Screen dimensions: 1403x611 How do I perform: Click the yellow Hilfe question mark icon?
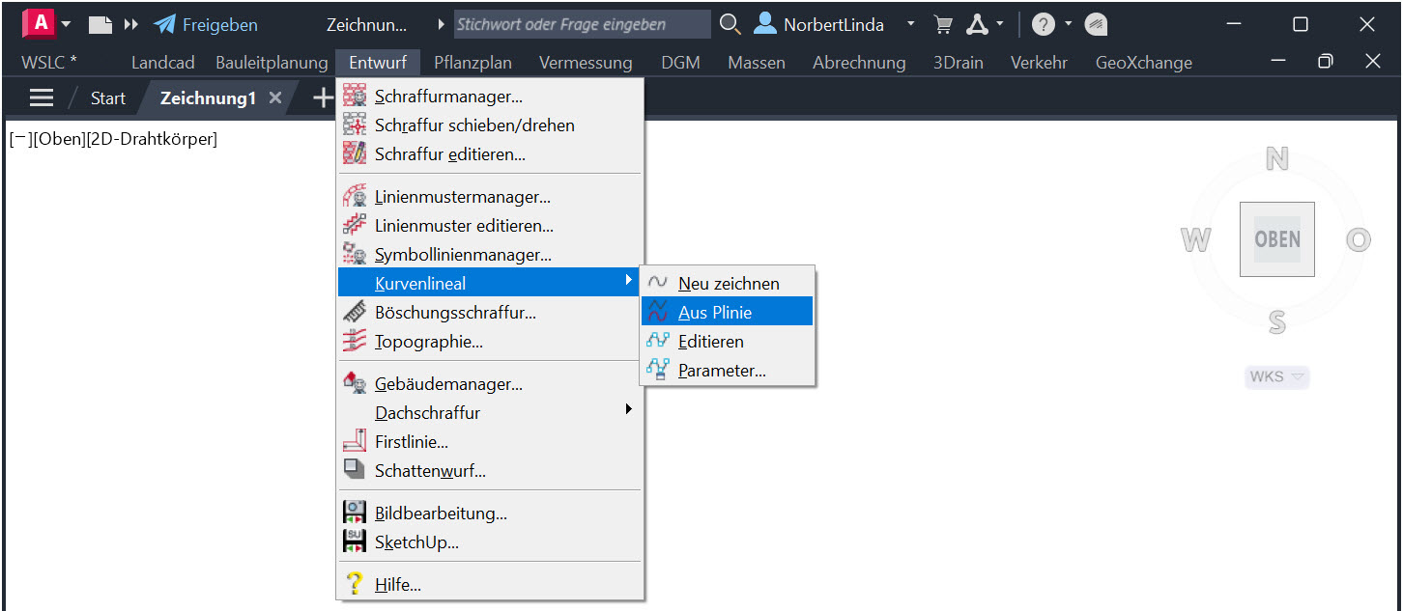click(x=355, y=585)
